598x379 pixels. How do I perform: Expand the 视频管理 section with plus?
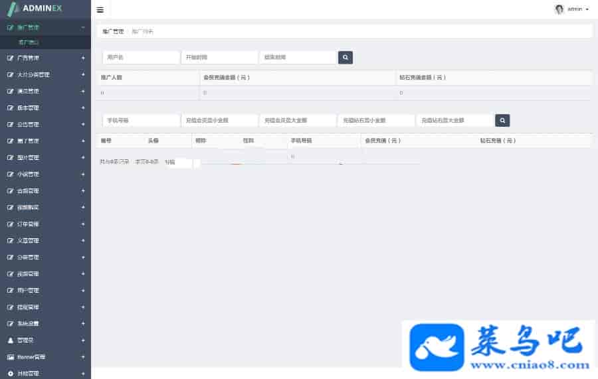click(x=83, y=274)
